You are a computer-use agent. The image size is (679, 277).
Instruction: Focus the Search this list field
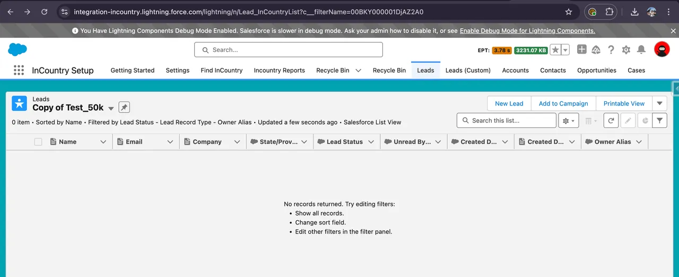coord(511,120)
